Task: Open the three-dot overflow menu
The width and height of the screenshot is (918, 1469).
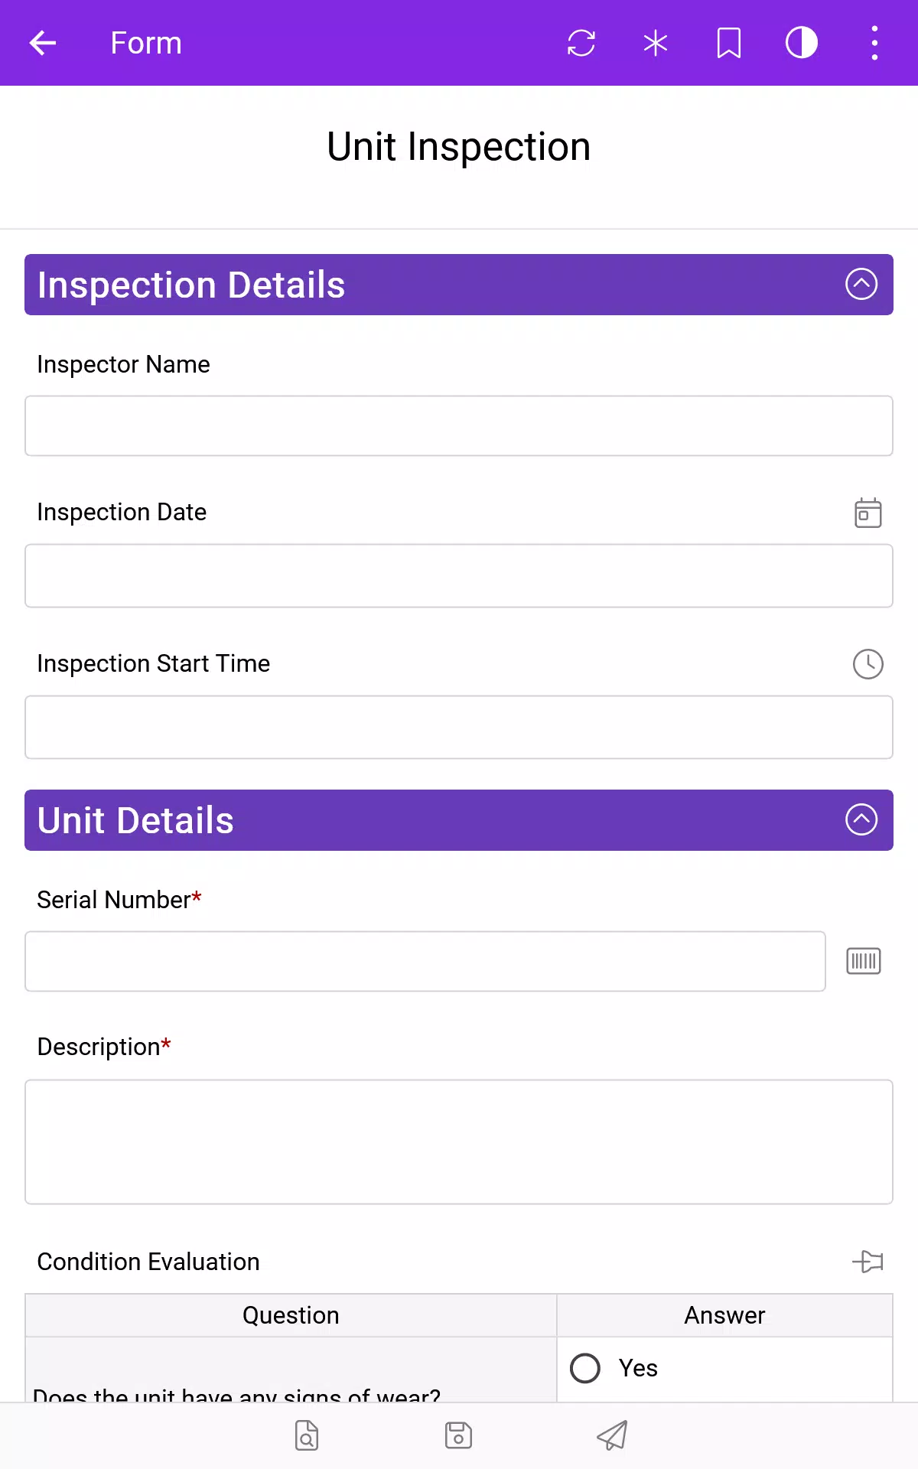Action: point(874,43)
